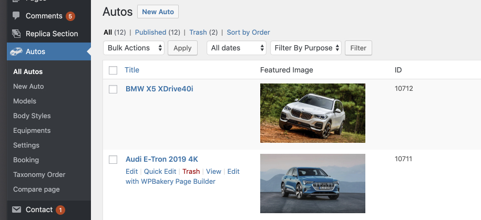This screenshot has width=481, height=220.
Task: Click the ID value 10712
Action: [404, 89]
